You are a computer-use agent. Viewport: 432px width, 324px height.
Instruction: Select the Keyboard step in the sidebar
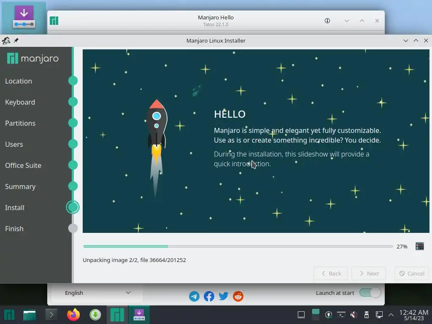click(x=20, y=102)
